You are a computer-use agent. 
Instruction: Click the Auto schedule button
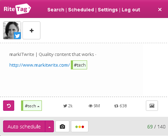tap(24, 127)
